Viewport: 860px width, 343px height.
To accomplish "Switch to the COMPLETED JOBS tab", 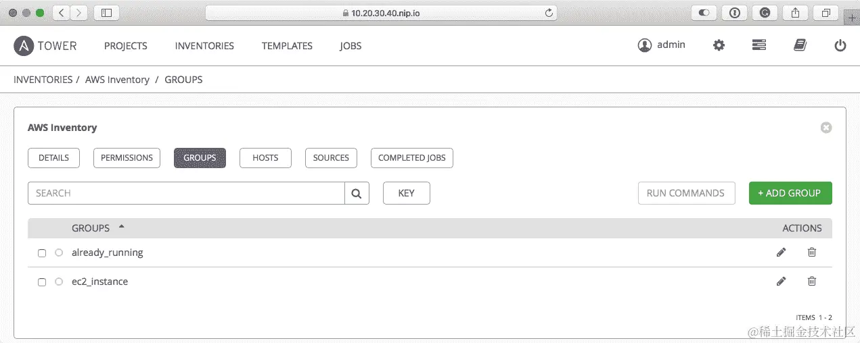I will pos(411,158).
